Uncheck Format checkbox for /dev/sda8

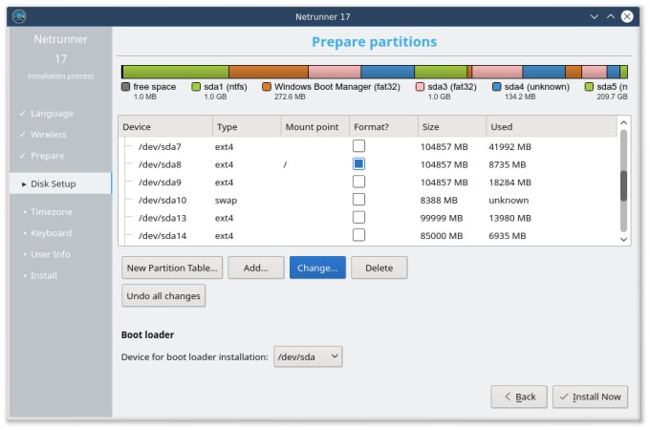pyautogui.click(x=358, y=163)
